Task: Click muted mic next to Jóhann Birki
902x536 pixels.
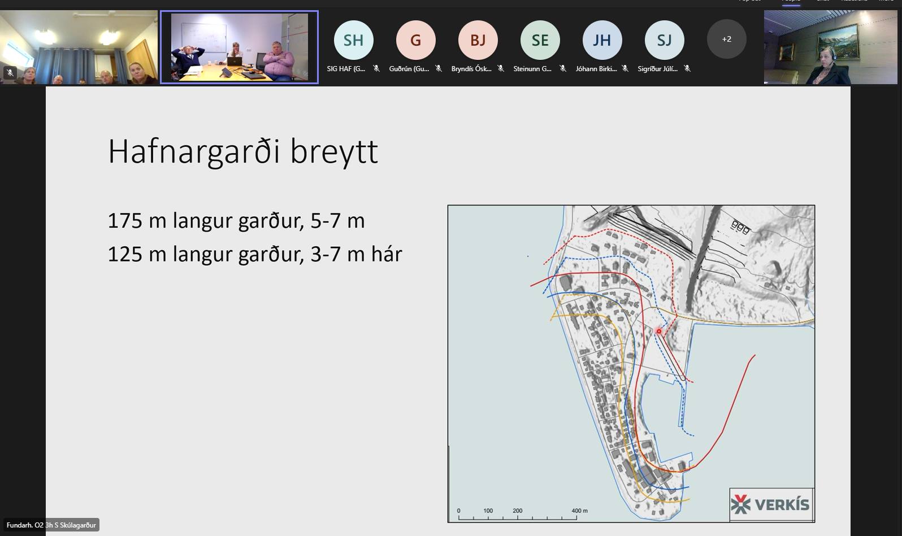Action: [x=625, y=69]
